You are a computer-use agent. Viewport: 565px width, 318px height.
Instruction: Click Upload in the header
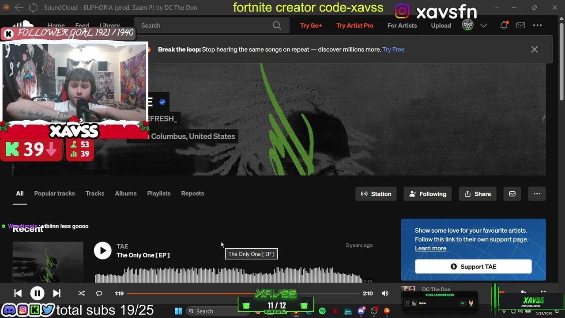pyautogui.click(x=441, y=26)
